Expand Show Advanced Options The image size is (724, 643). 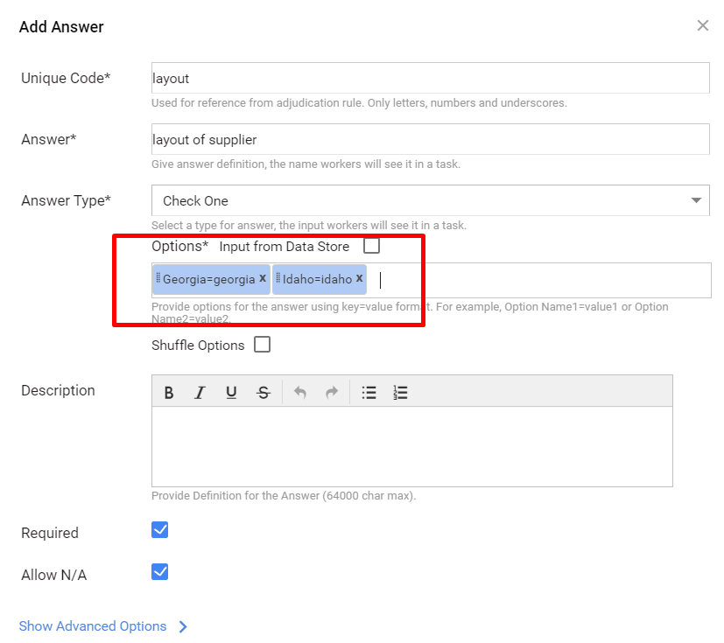[x=92, y=626]
